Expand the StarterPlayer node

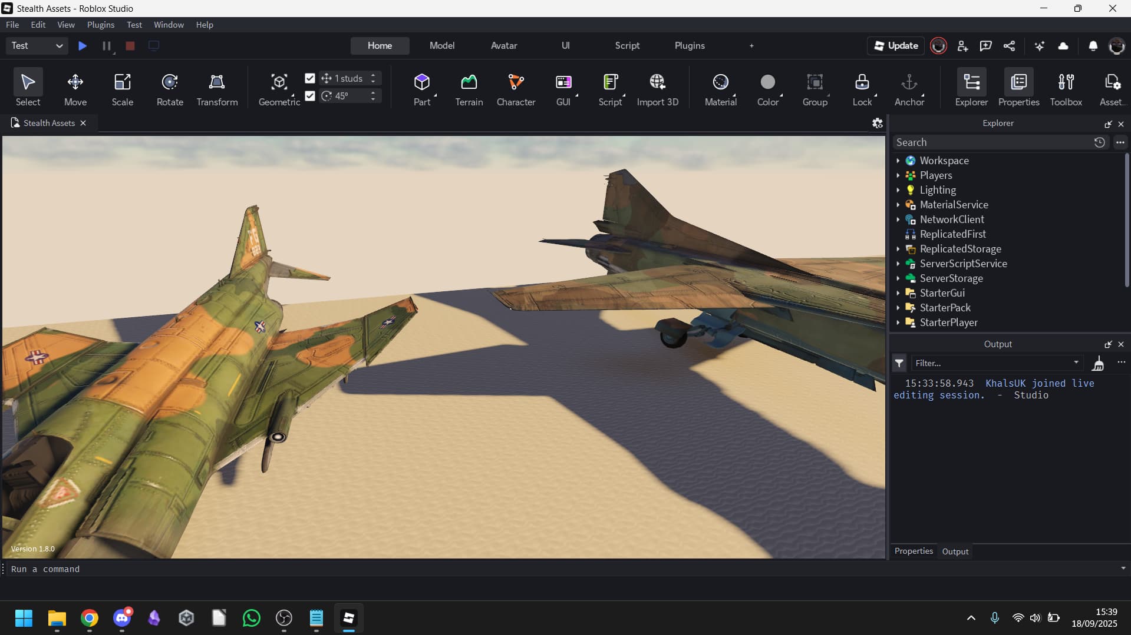pos(898,323)
